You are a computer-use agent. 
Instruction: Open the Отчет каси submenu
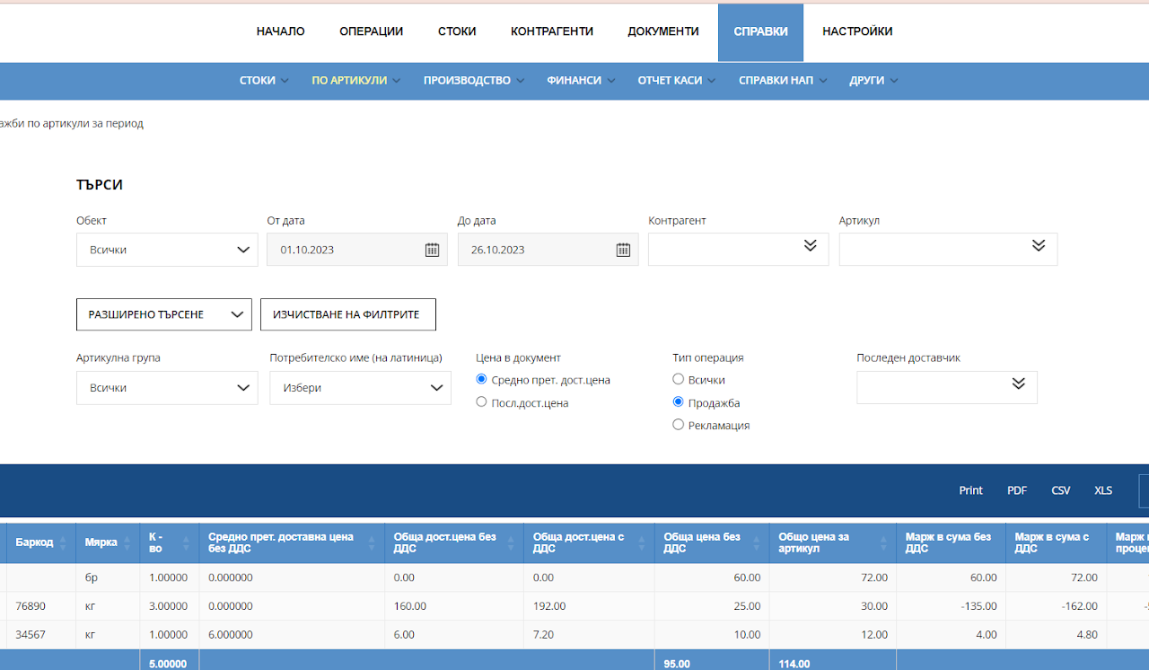pos(677,80)
